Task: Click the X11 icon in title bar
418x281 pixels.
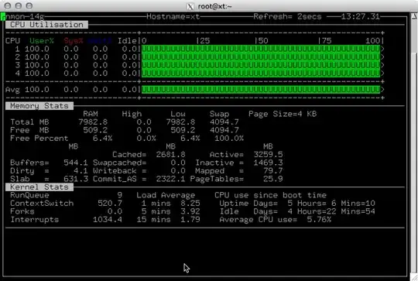Action: 190,6
